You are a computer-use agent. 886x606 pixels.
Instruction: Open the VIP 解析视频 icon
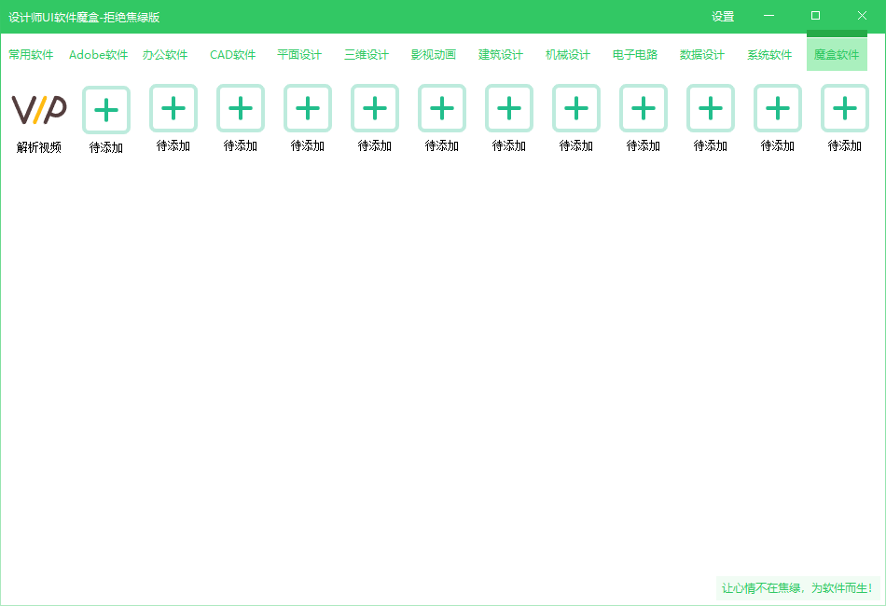coord(39,109)
